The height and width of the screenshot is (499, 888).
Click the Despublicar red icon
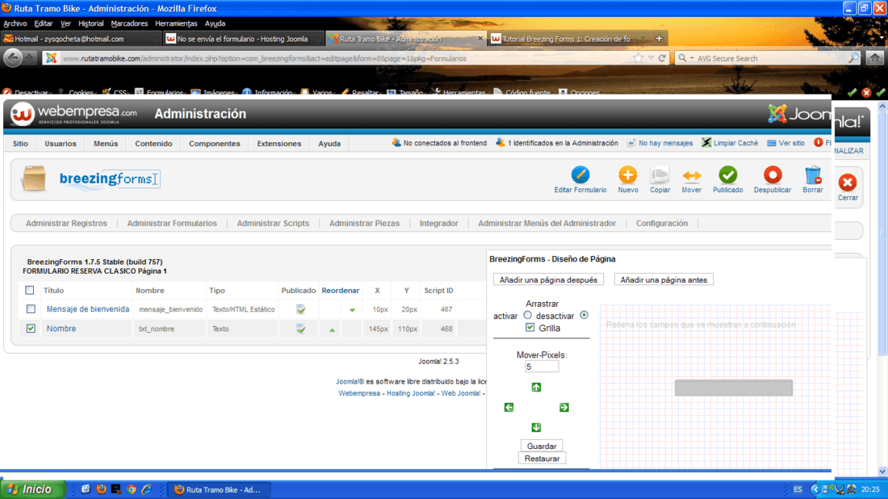pos(773,175)
